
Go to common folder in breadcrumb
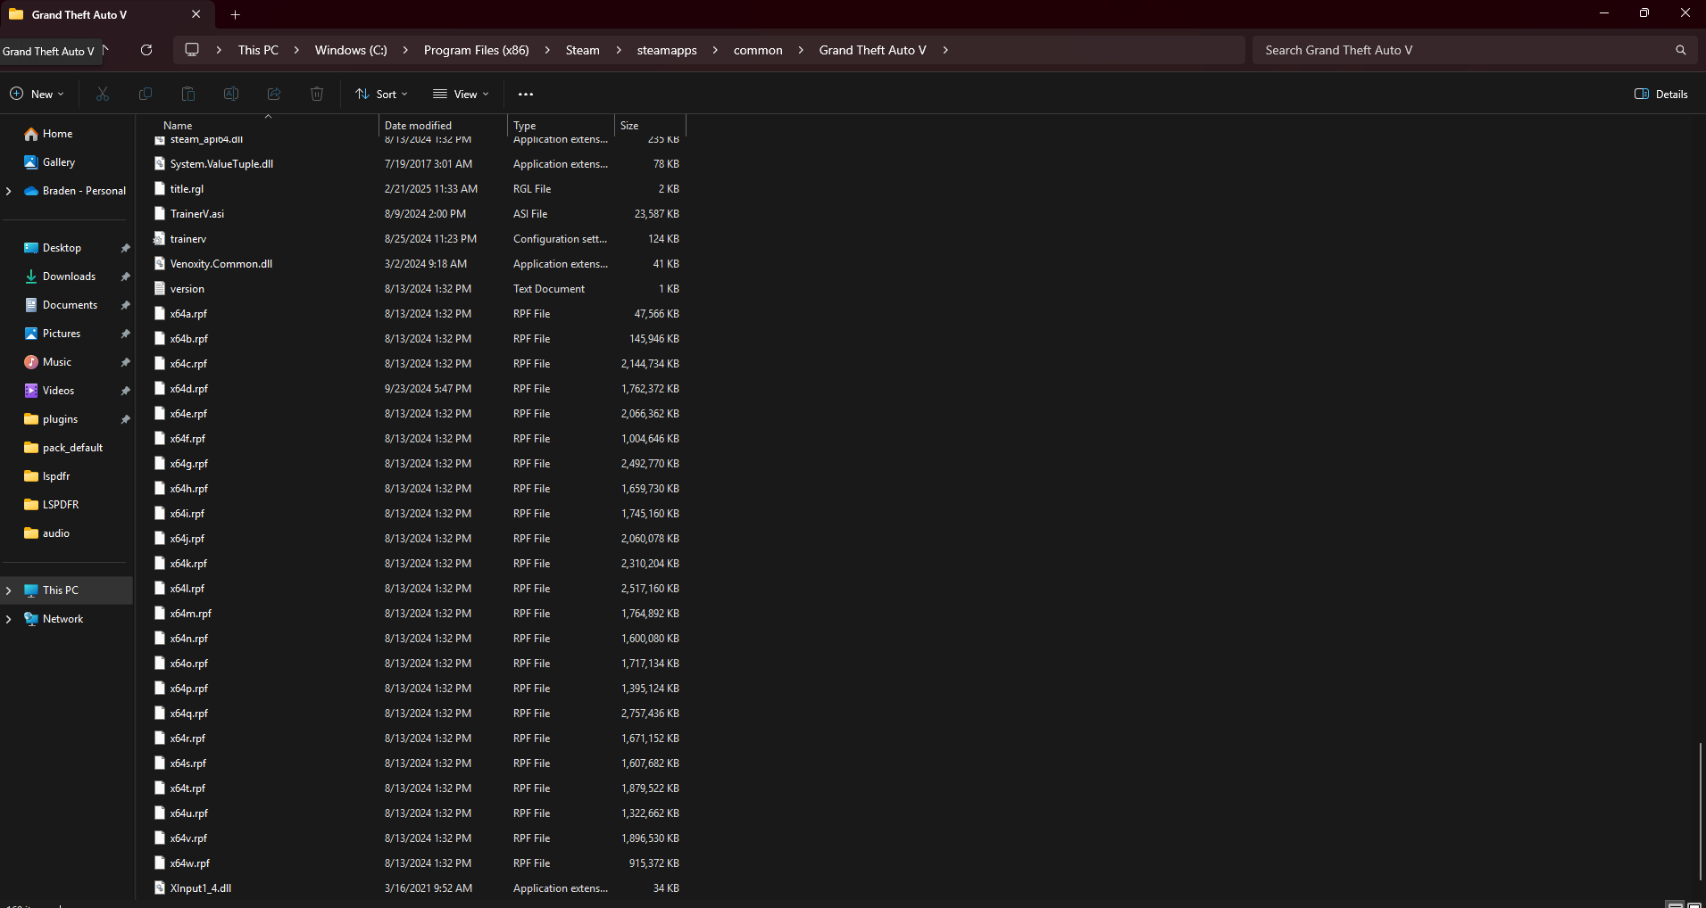point(758,50)
